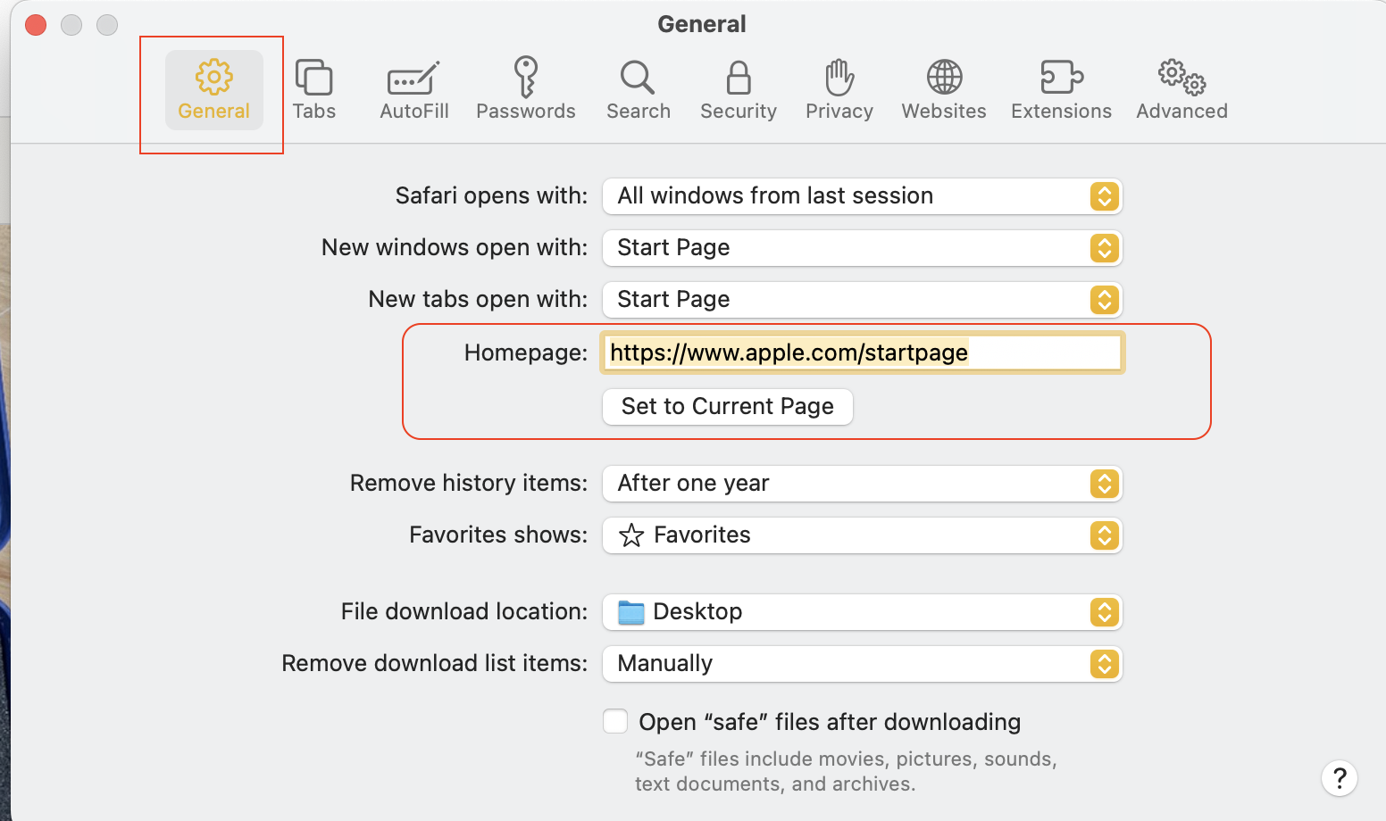Select the Security padlock icon

point(738,89)
